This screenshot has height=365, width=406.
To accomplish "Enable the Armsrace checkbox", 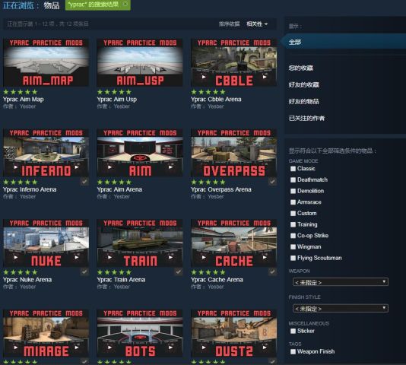I will [x=293, y=202].
